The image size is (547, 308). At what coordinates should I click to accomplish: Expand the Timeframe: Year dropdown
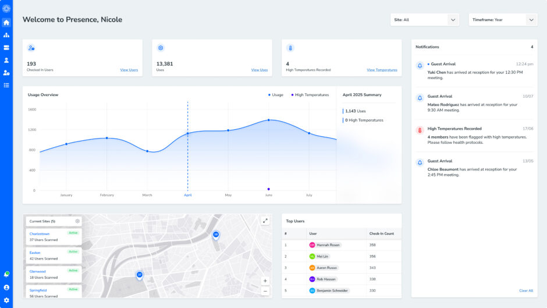click(x=503, y=20)
